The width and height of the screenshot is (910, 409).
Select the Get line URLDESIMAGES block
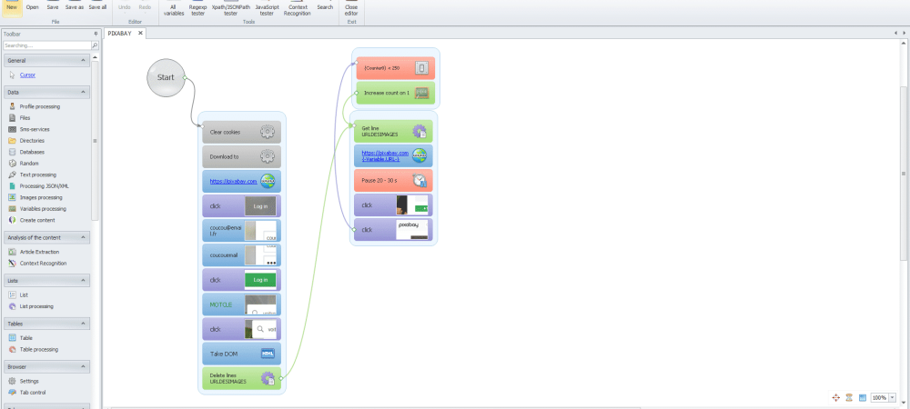point(393,131)
